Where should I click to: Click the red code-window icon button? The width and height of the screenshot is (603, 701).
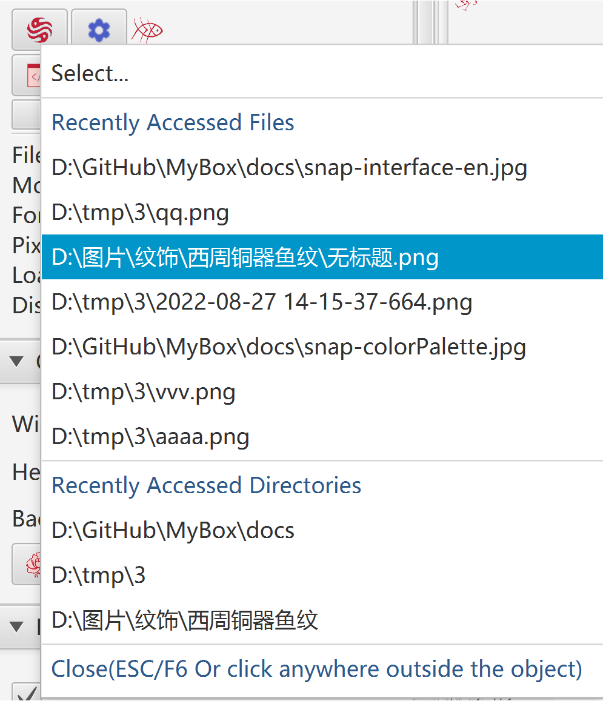28,75
